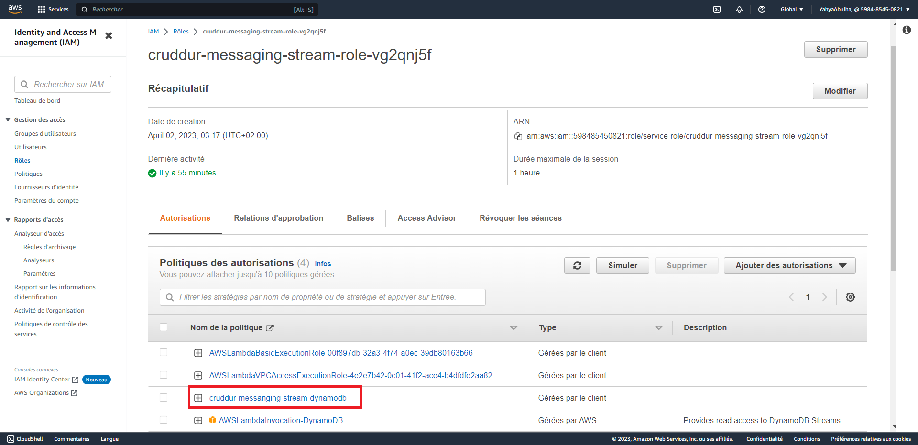This screenshot has height=445, width=918.
Task: Click the IAM breadcrumb link
Action: [153, 32]
